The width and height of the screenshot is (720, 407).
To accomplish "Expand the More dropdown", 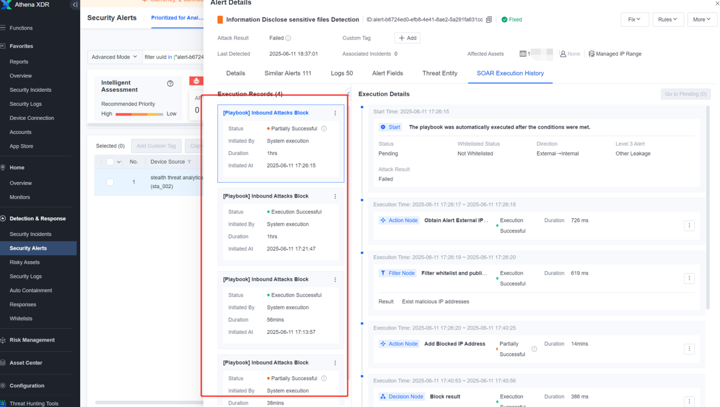I will (x=702, y=19).
